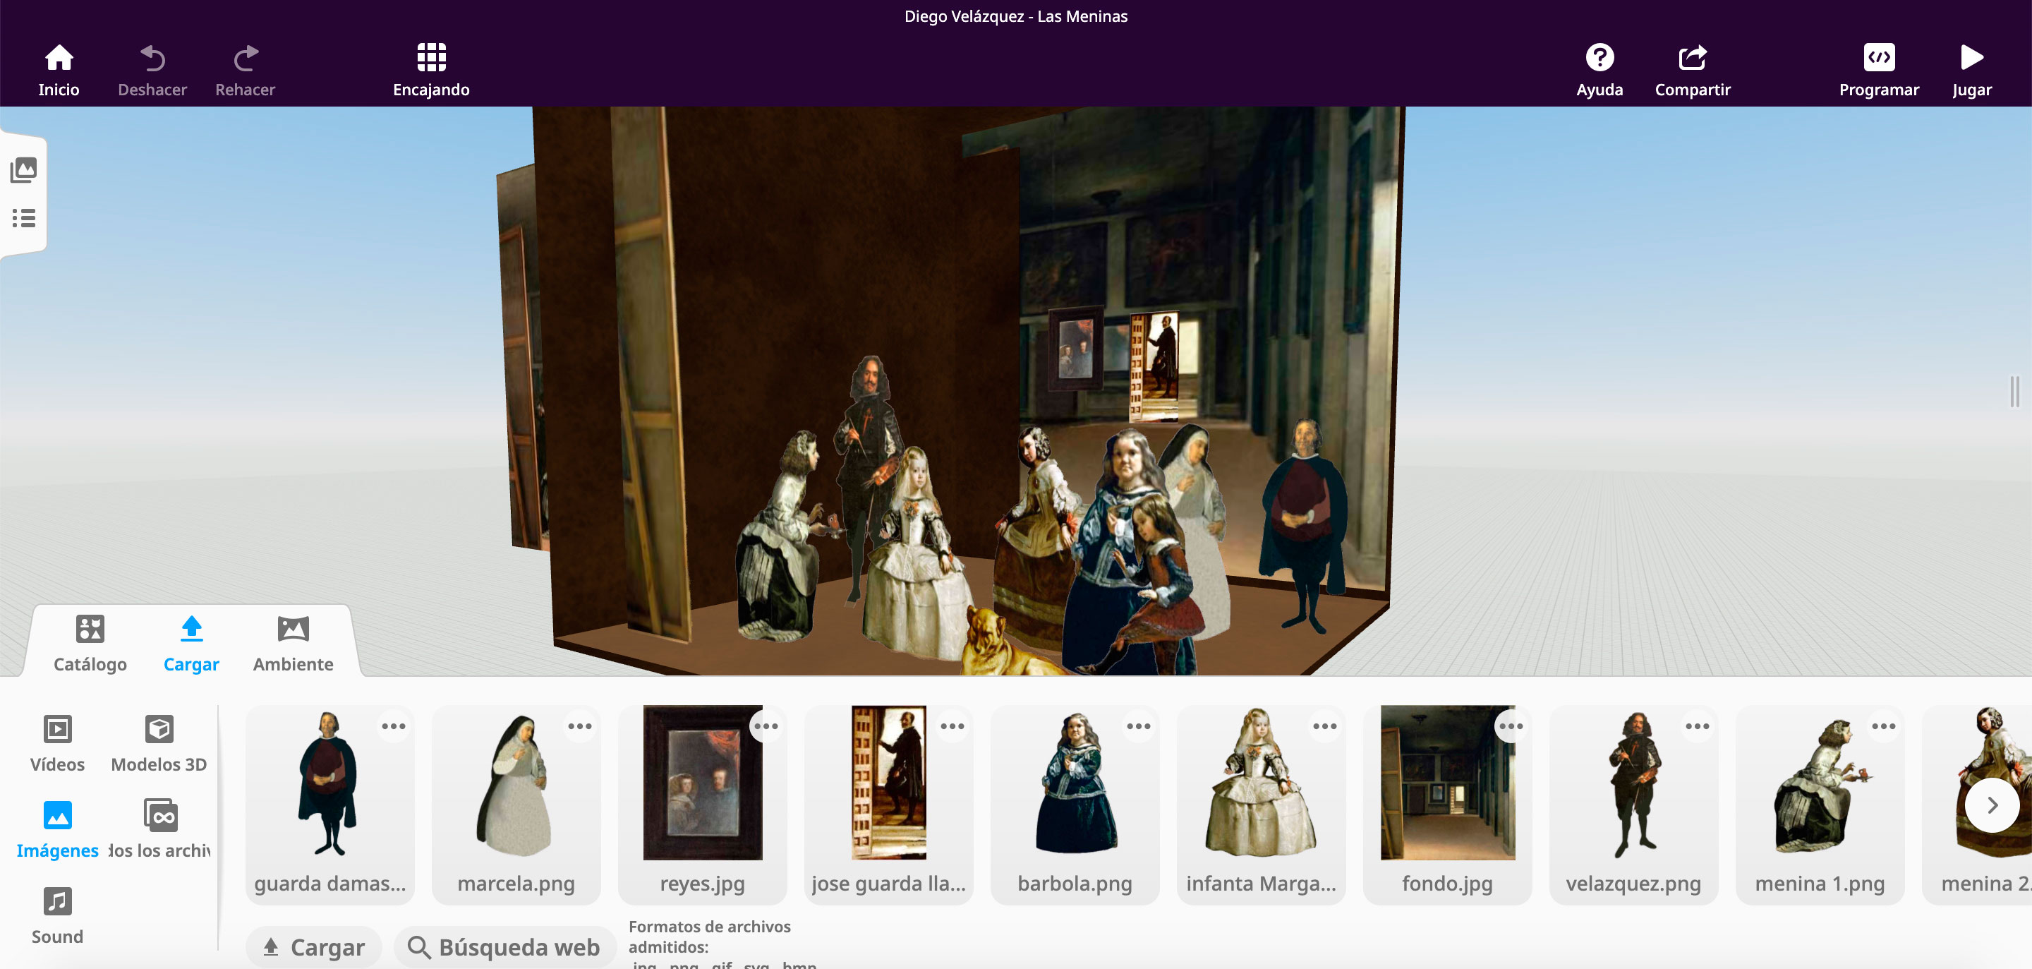2032x969 pixels.
Task: Toggle Encajando snapping grid
Action: [x=430, y=71]
